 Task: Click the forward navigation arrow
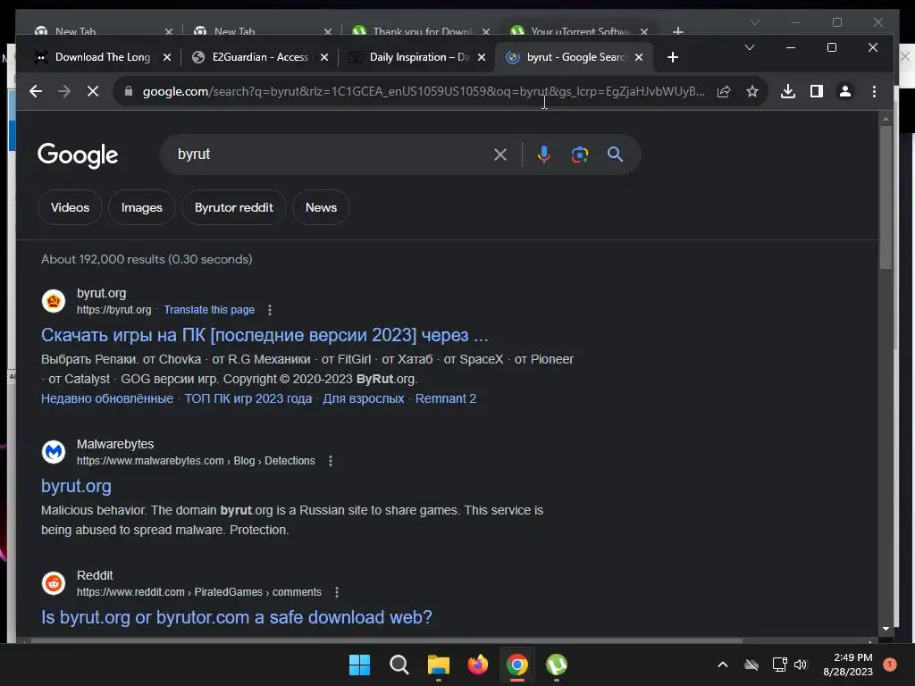pos(64,91)
